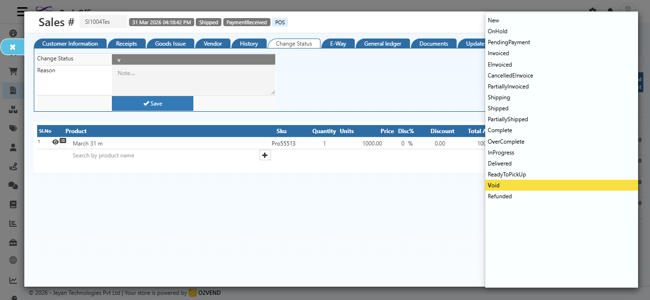Switch to the Receipts tab
The height and width of the screenshot is (300, 650).
point(127,43)
